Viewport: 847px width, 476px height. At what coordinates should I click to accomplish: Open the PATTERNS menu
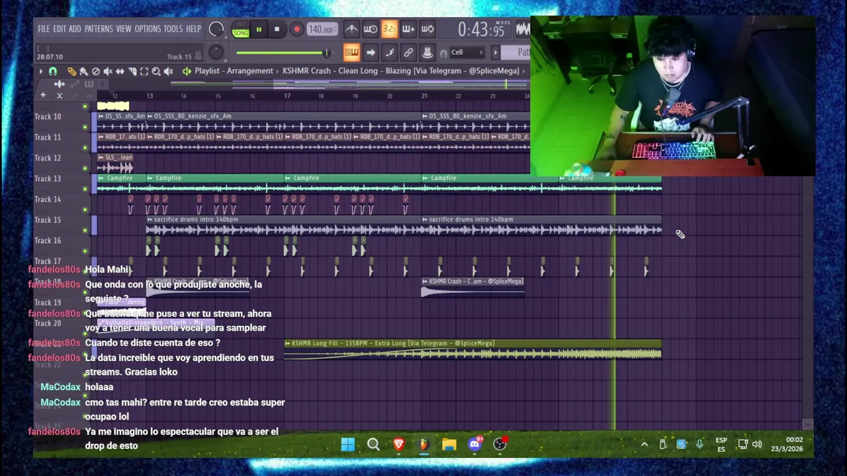click(99, 29)
